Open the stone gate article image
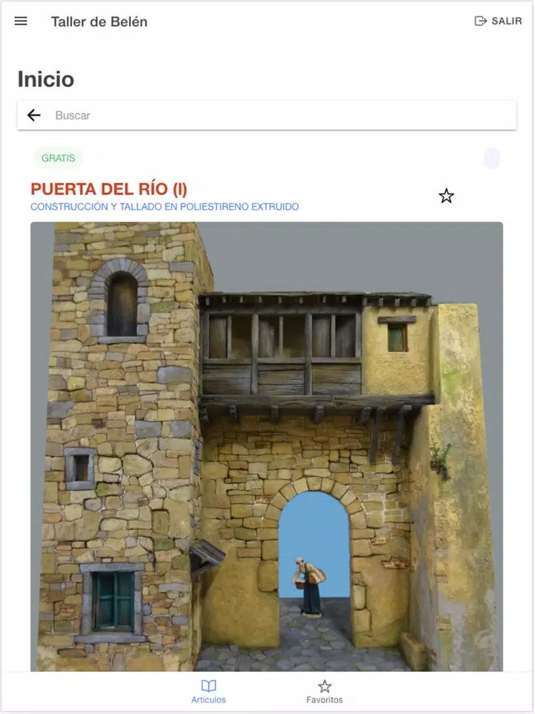 pyautogui.click(x=267, y=446)
